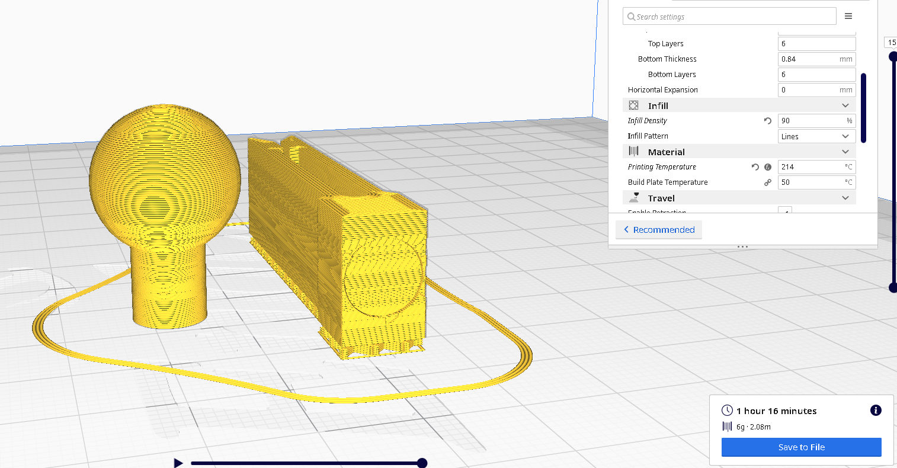Click the Bottom Thickness value 0.84
Image resolution: width=897 pixels, height=468 pixels.
point(816,59)
